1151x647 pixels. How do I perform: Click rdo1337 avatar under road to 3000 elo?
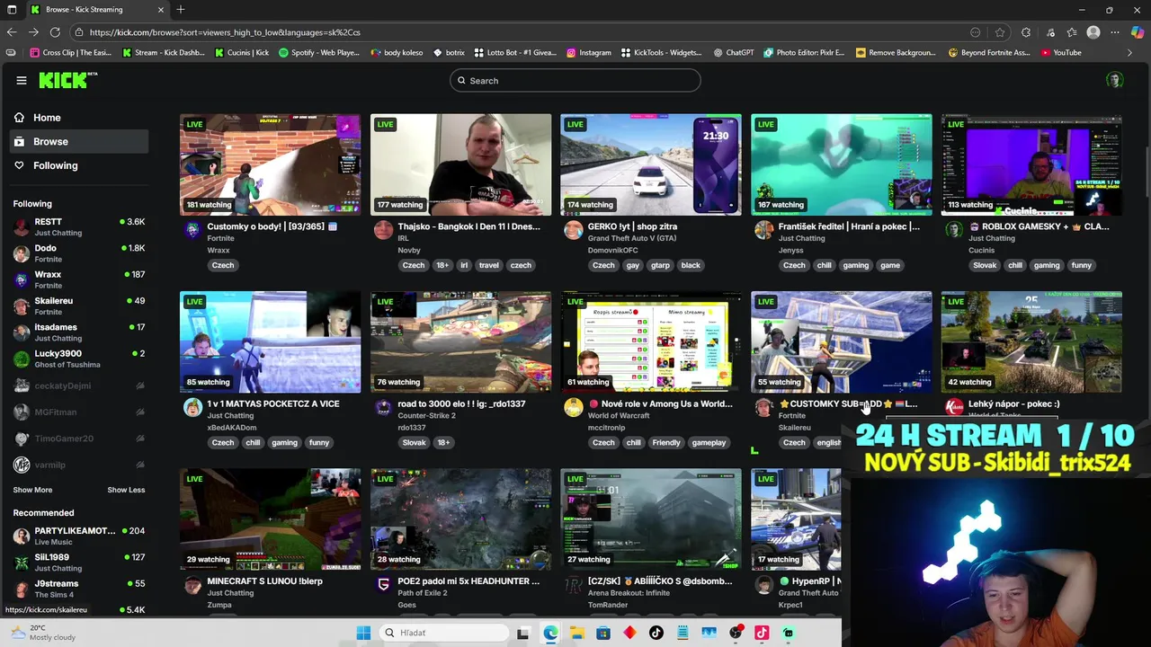click(383, 407)
